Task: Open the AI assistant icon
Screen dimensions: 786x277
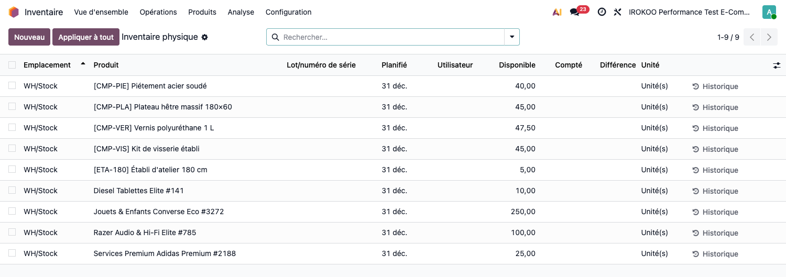Action: (557, 12)
